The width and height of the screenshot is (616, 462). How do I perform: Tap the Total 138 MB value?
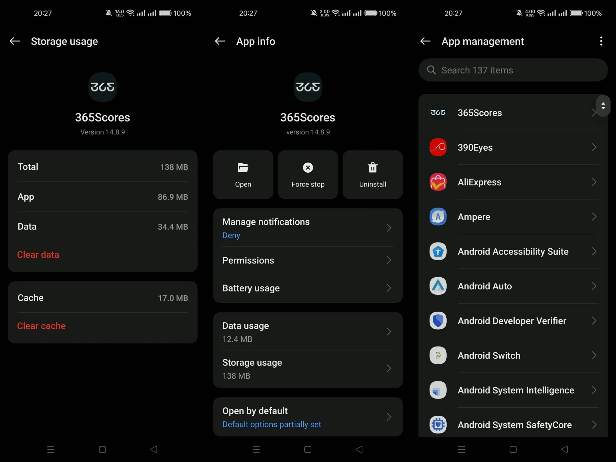pos(174,167)
